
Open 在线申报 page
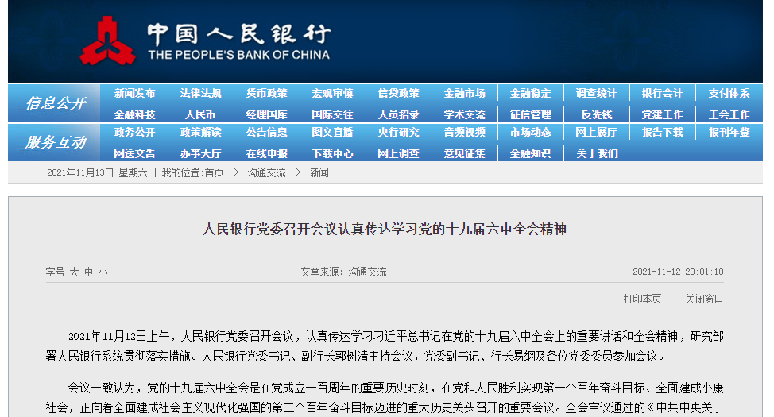[266, 153]
